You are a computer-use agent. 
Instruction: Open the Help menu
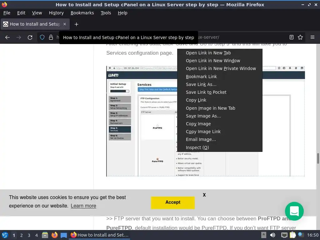(x=122, y=13)
